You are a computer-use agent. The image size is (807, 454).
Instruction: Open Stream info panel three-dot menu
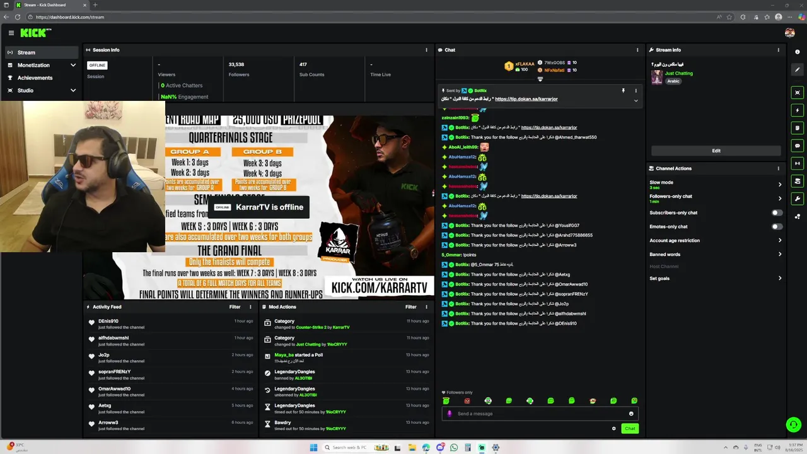pyautogui.click(x=778, y=50)
